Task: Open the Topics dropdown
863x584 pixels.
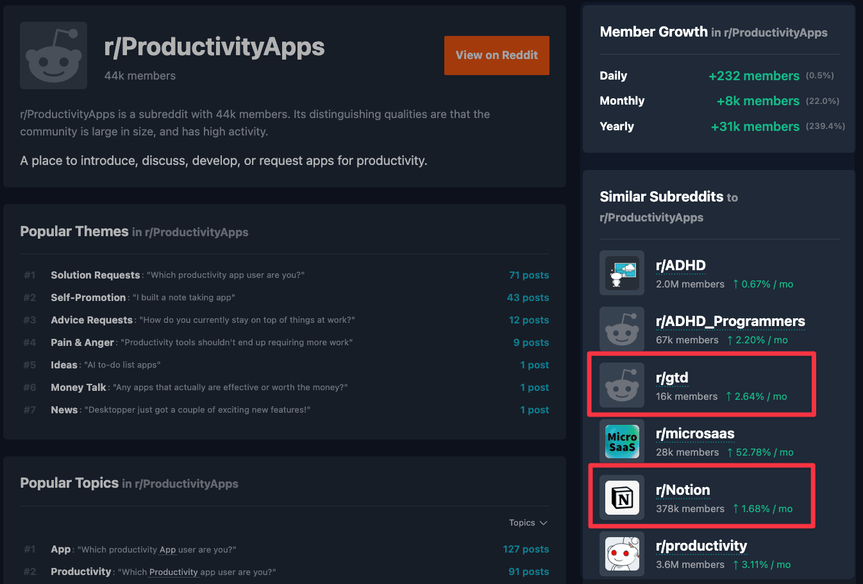Action: [x=527, y=522]
